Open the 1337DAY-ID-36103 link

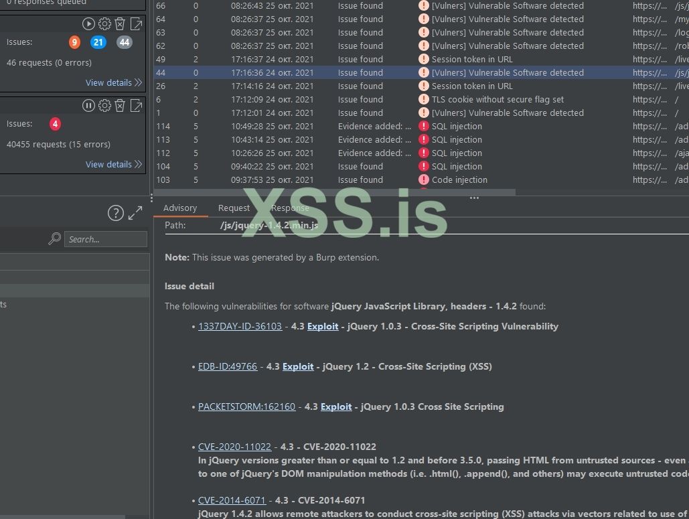240,326
